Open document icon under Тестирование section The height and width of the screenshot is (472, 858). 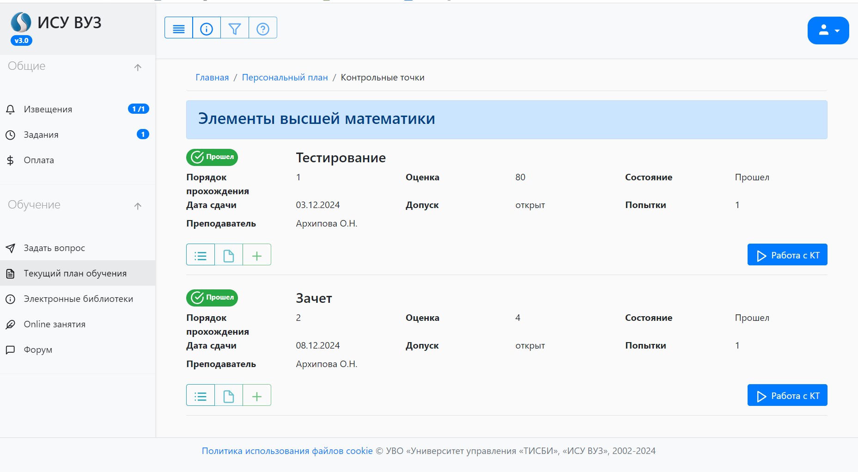point(229,255)
